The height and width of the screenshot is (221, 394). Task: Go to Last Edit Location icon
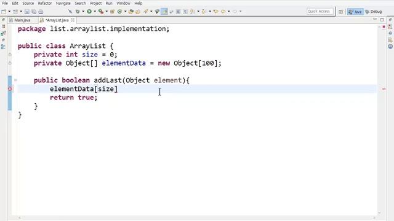[x=215, y=12]
